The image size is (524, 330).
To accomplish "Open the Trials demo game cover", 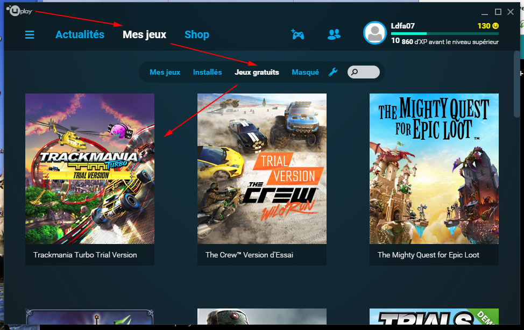I will click(434, 317).
